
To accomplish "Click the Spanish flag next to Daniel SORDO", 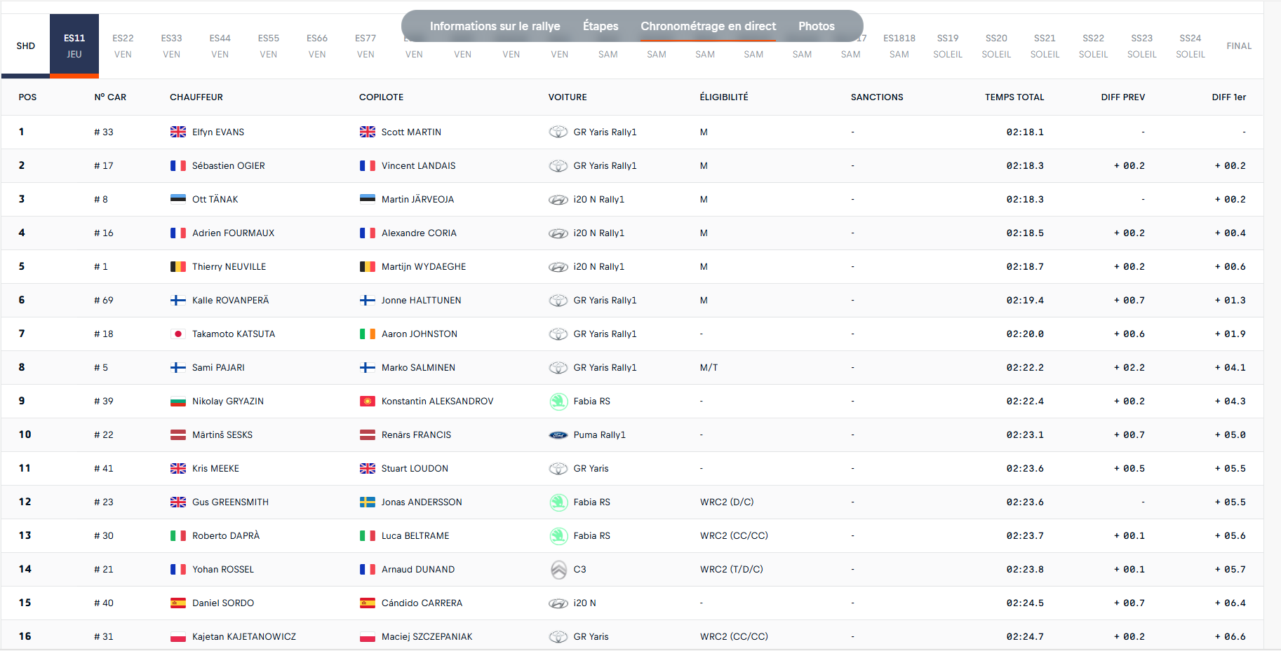I will tap(178, 603).
